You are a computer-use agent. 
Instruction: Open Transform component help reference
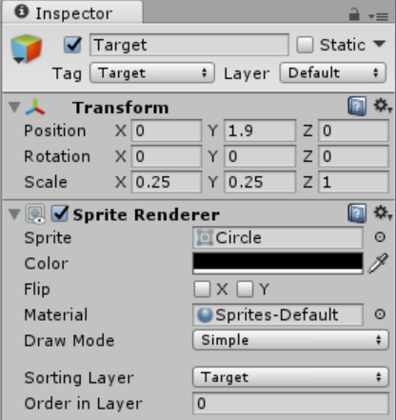pos(357,107)
